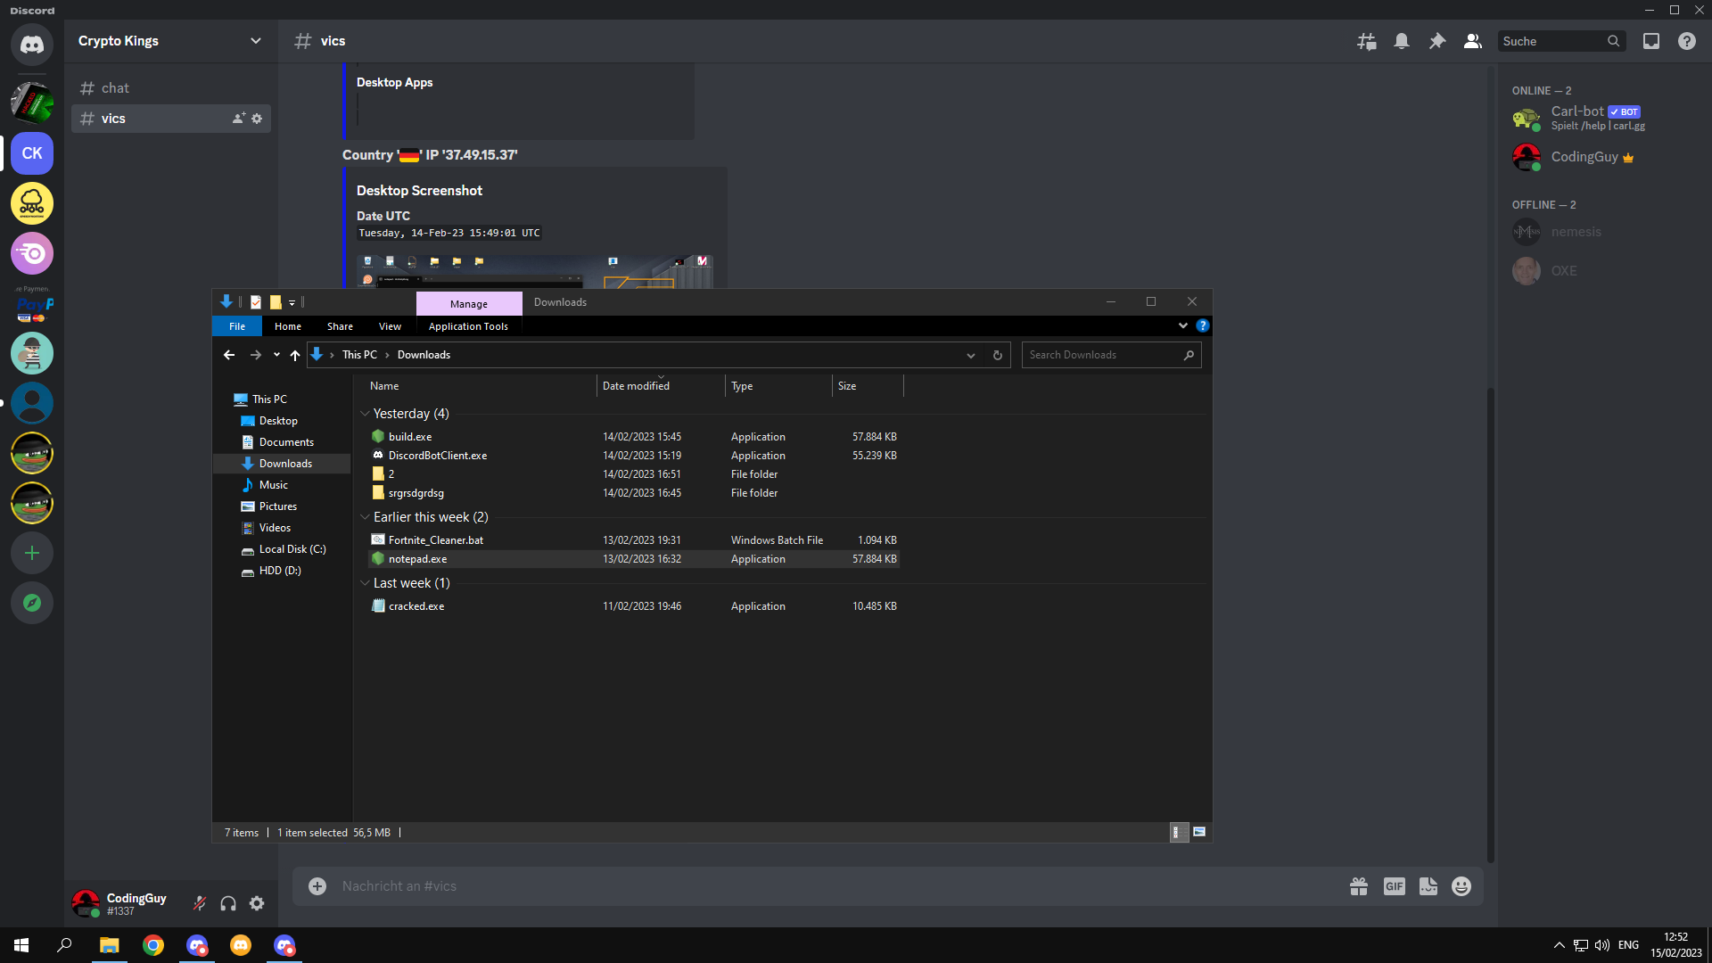Image resolution: width=1712 pixels, height=963 pixels.
Task: Send a gift using gift icon
Action: 1359,886
